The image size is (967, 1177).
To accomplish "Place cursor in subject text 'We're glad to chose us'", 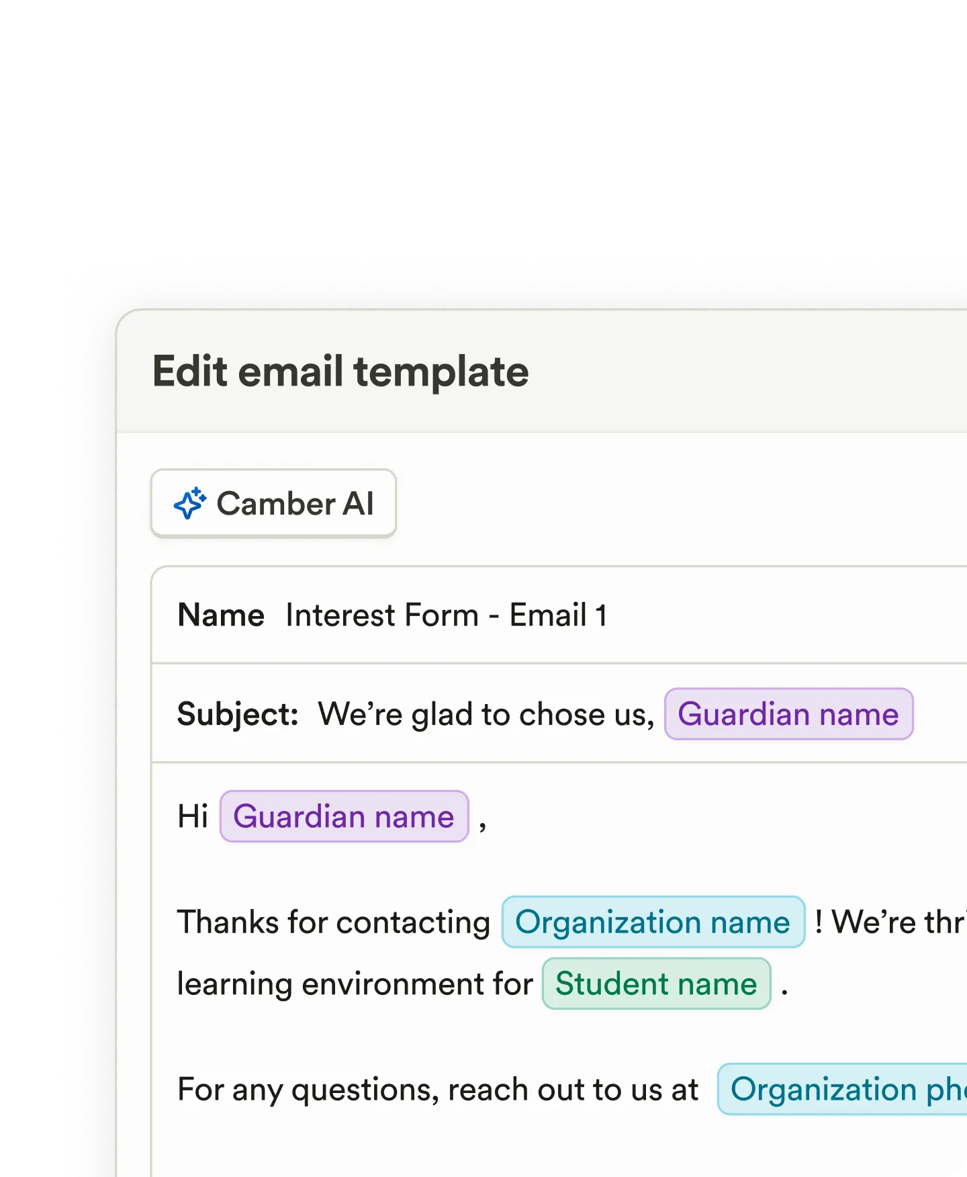I will [x=485, y=714].
